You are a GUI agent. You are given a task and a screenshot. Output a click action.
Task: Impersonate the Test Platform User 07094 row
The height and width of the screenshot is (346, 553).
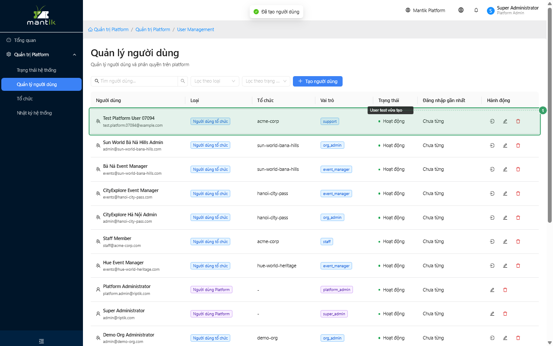(x=492, y=121)
